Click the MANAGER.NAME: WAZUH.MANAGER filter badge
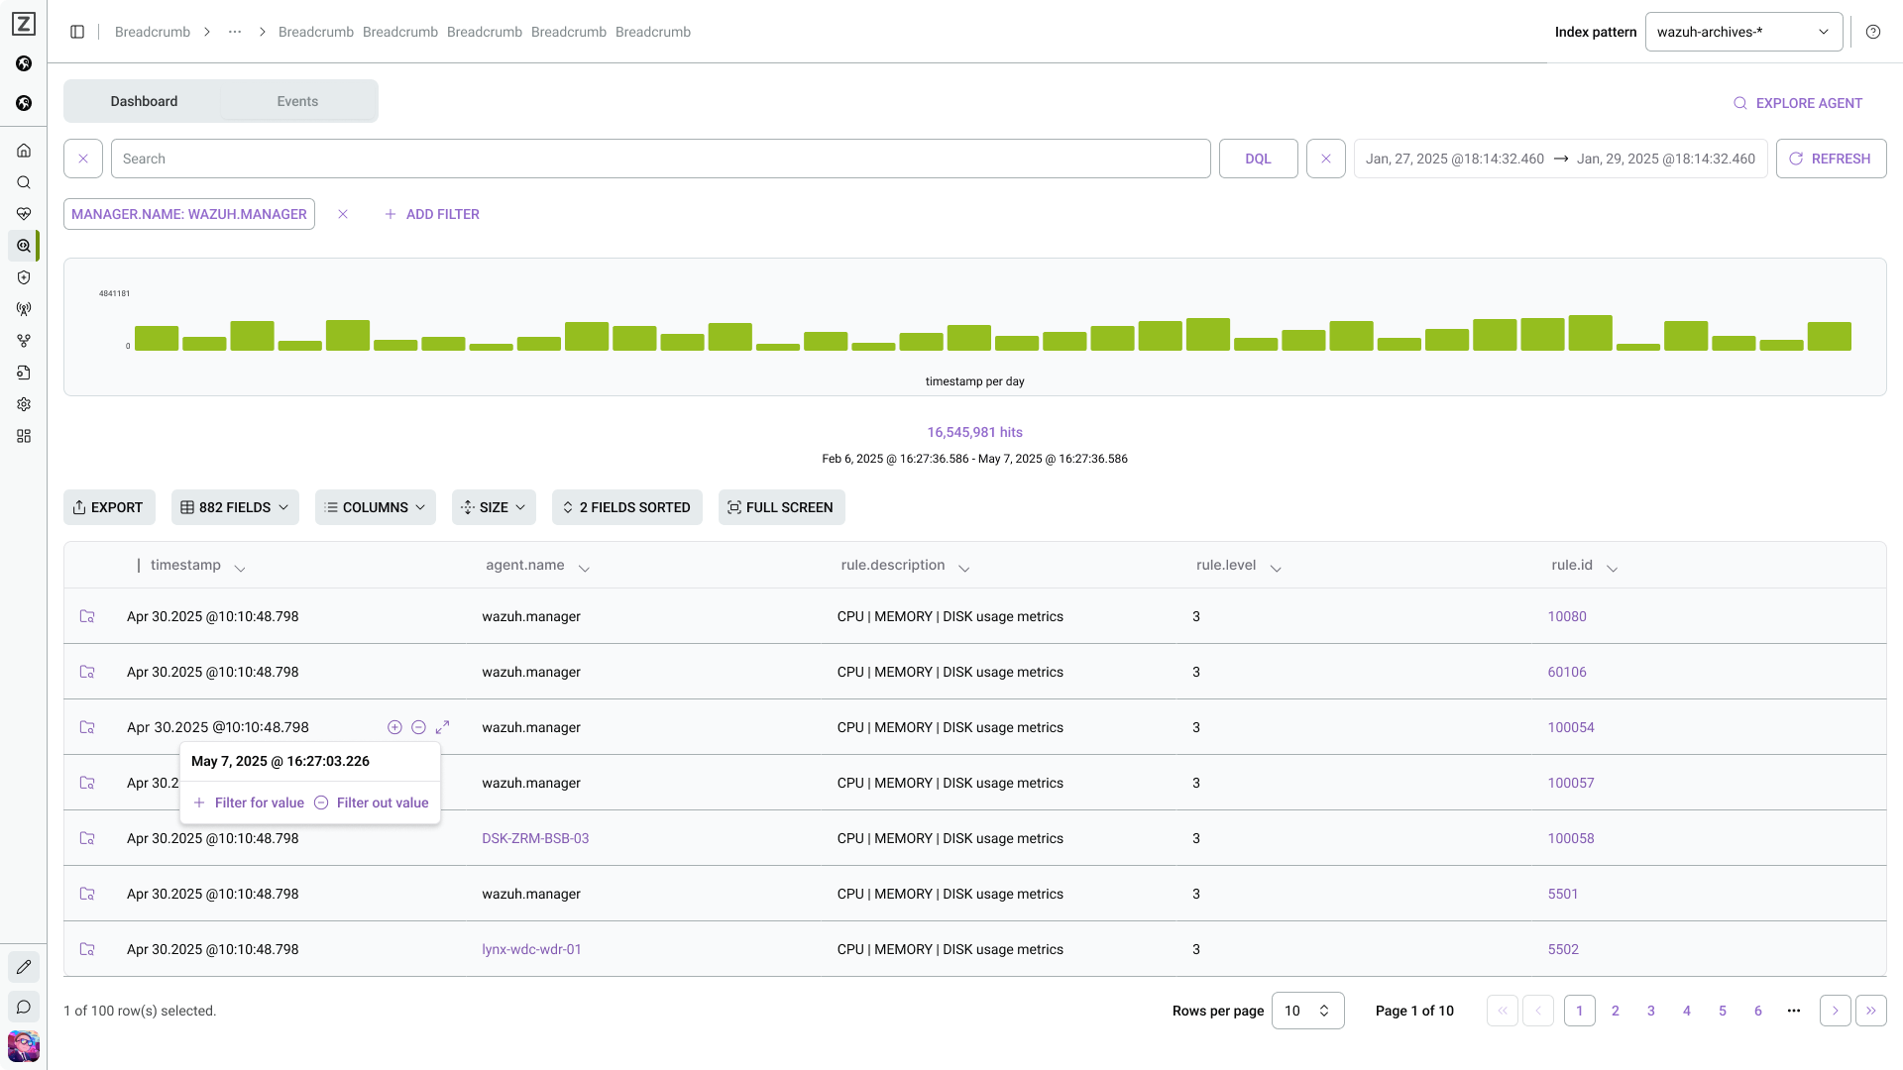This screenshot has height=1070, width=1903. click(189, 214)
